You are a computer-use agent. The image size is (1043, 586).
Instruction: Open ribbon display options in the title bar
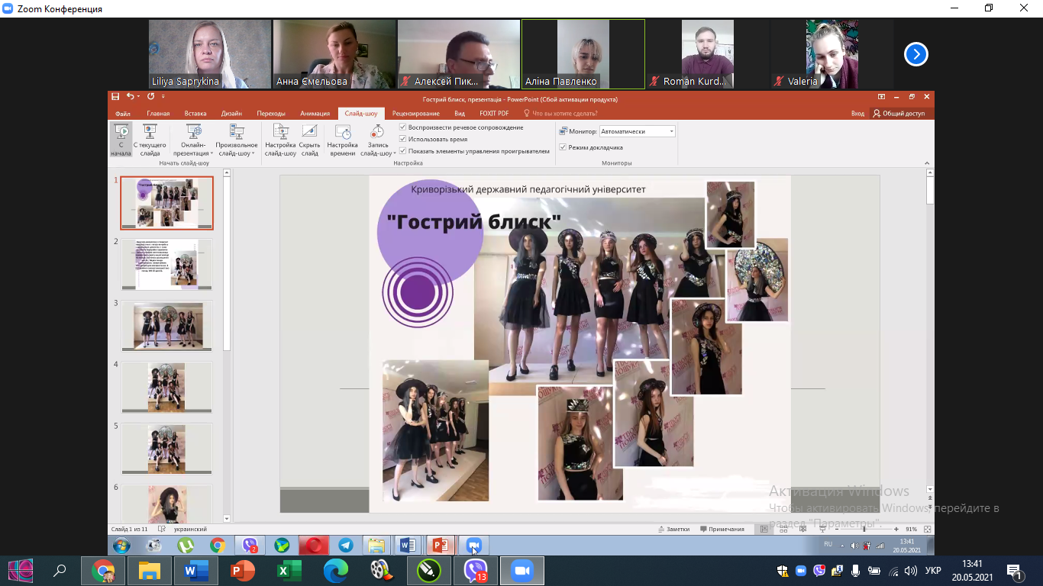881,97
